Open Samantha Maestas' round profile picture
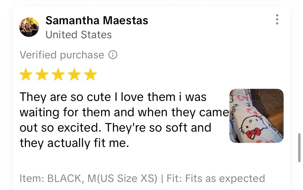Image resolution: width=303 pixels, height=190 pixels. pyautogui.click(x=29, y=27)
